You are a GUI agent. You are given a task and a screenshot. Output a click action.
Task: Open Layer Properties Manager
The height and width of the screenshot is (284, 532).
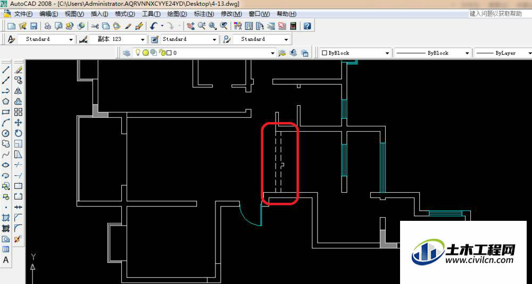(127, 53)
